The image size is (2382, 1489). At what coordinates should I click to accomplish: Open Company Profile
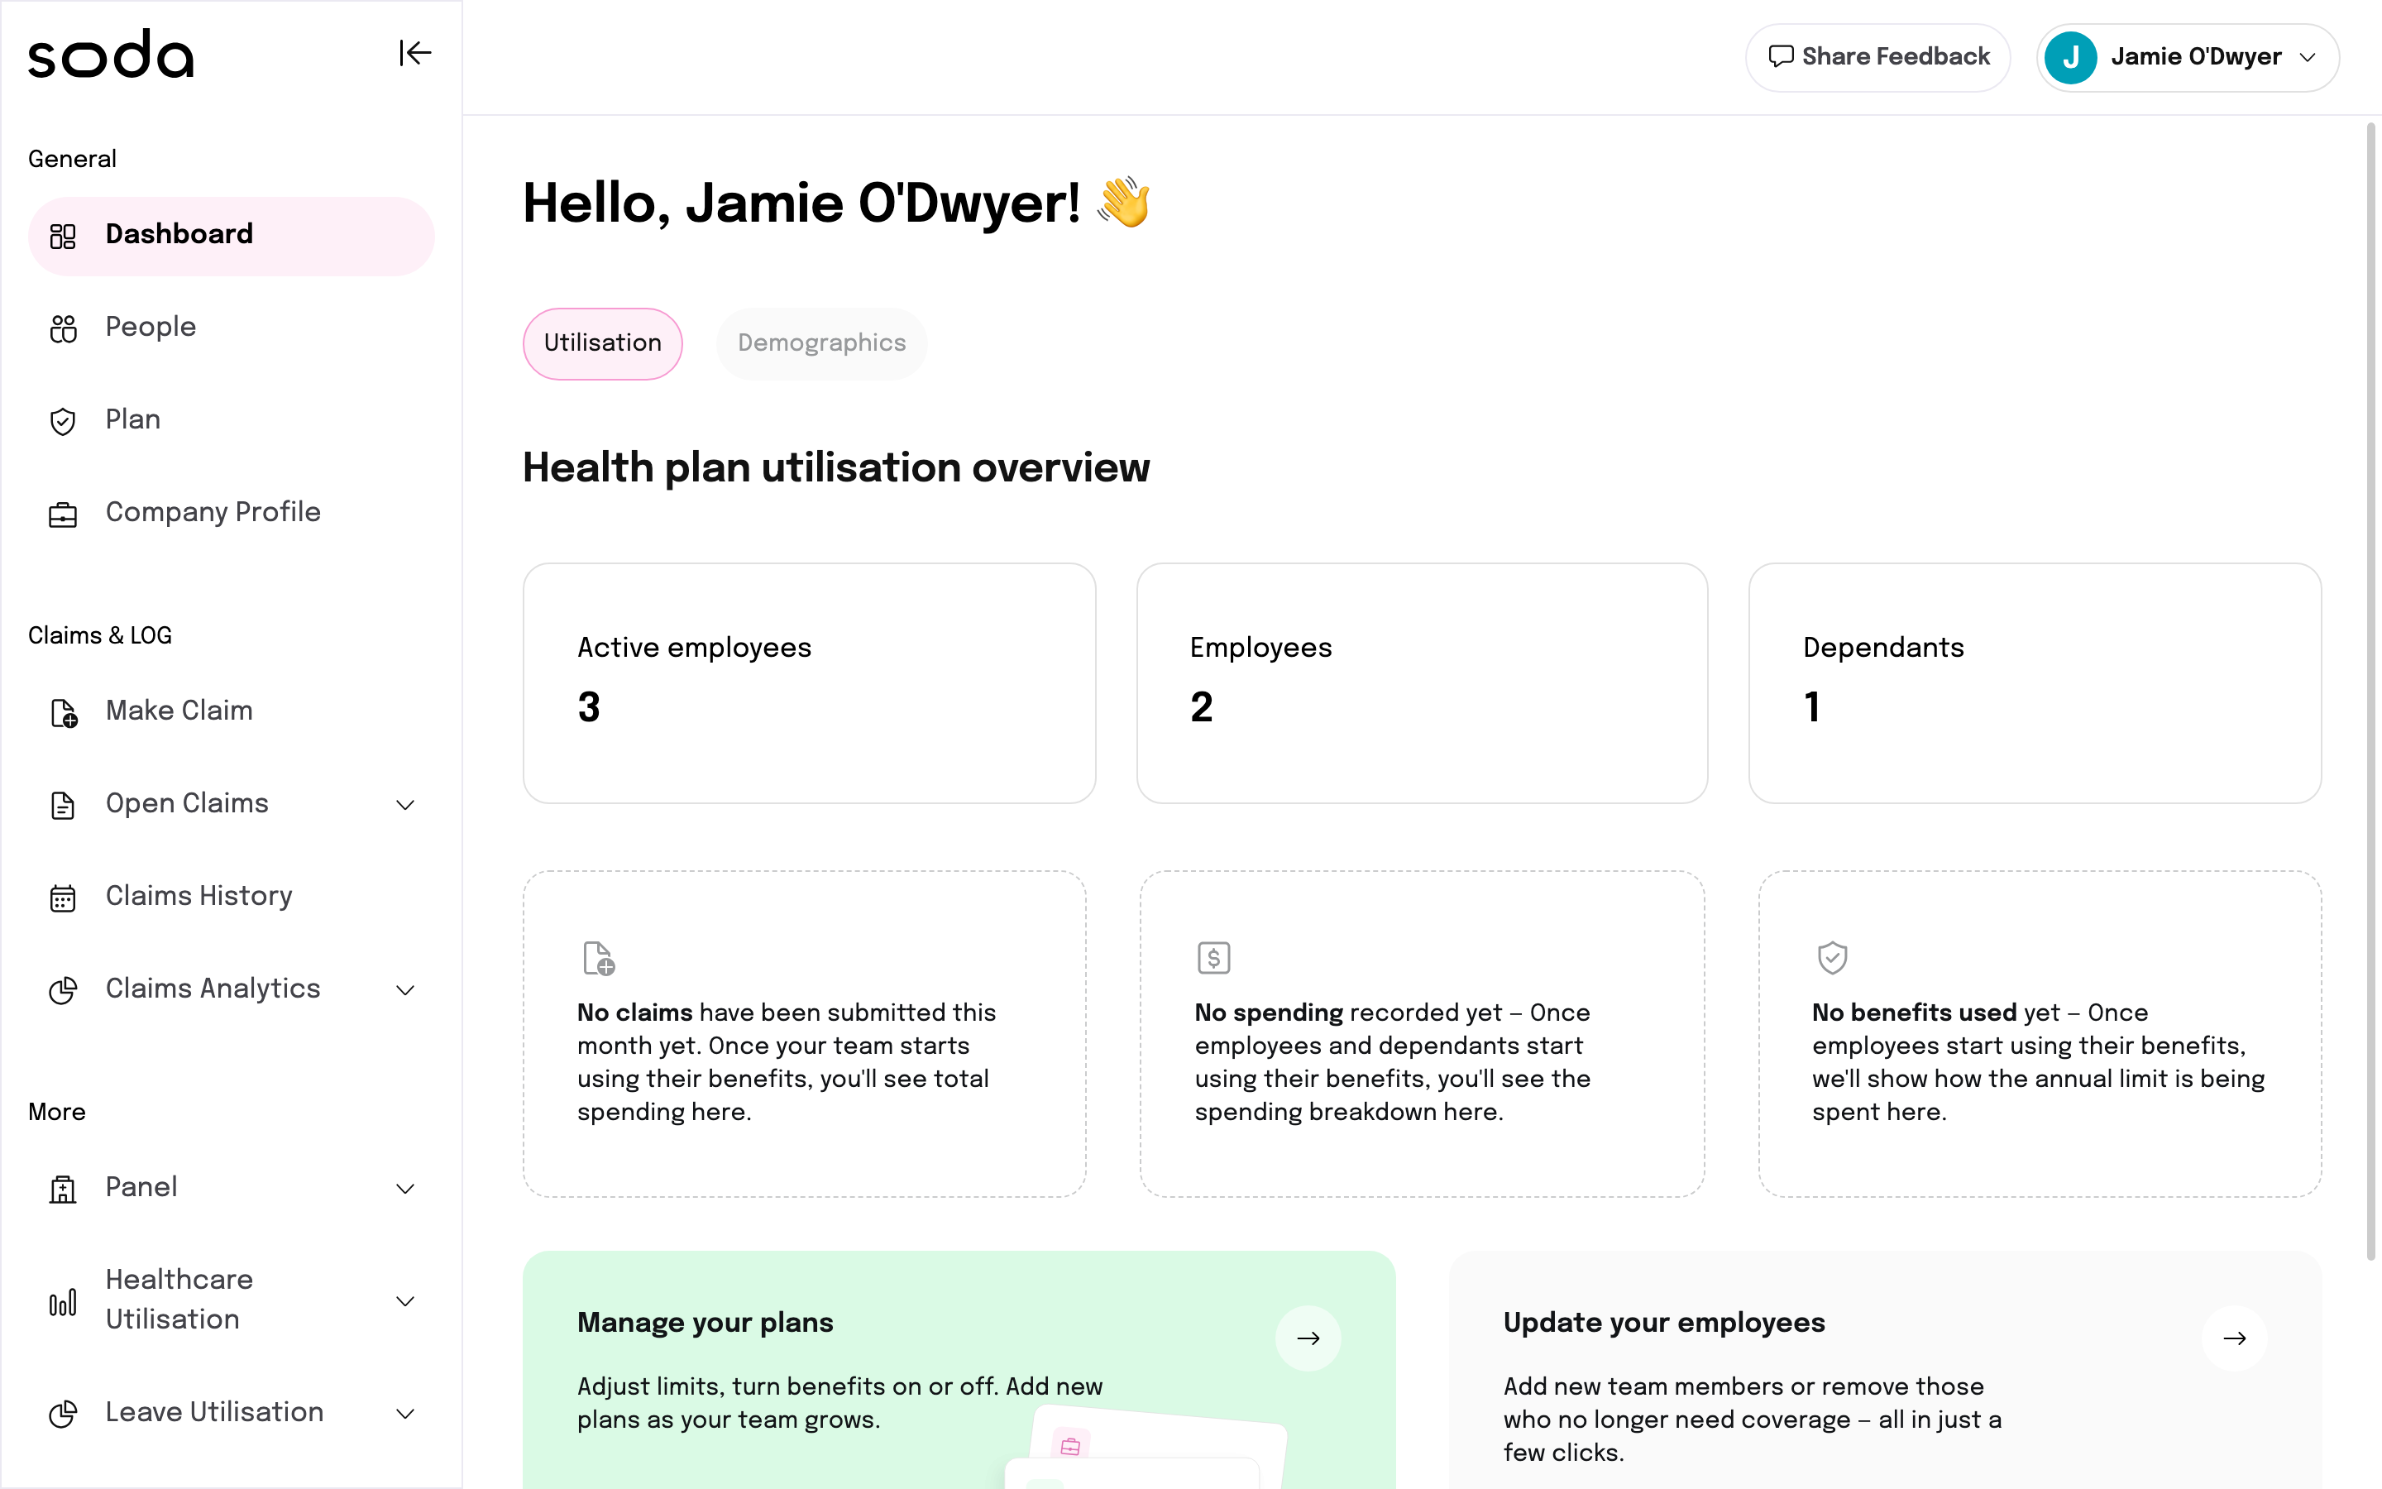[x=232, y=513]
